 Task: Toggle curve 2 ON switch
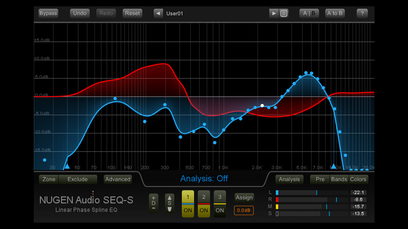tap(204, 211)
